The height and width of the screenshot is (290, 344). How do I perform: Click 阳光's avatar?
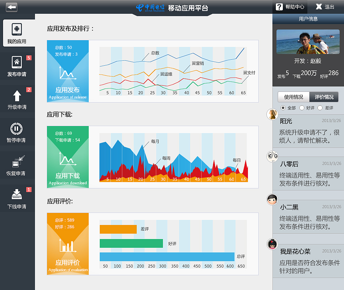(272, 114)
